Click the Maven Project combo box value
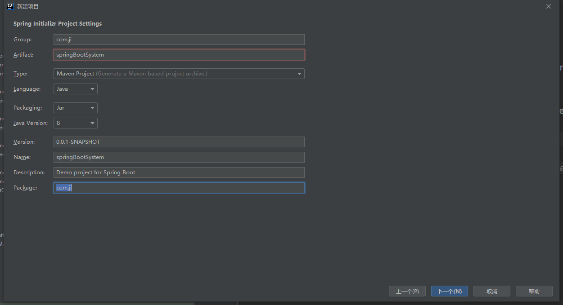Image resolution: width=563 pixels, height=305 pixels. point(135,73)
